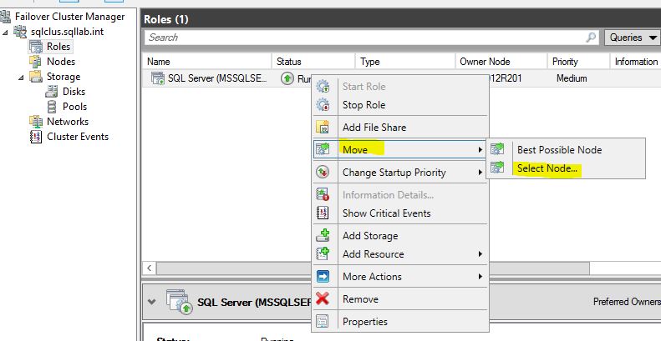Open the Queries dropdown
Image resolution: width=661 pixels, height=341 pixels.
[x=633, y=38]
